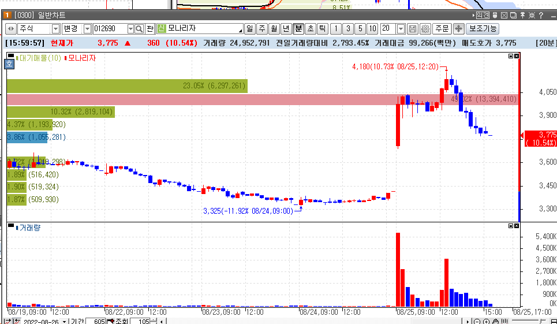Close the volume pane X icon
557x324 pixels.
[x=517, y=226]
